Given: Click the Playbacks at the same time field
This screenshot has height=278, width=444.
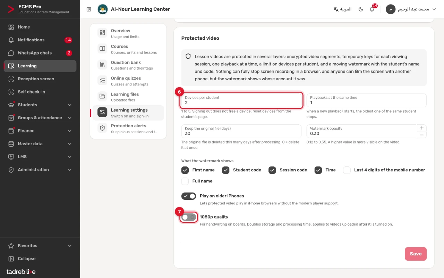Looking at the screenshot, I should (366, 100).
